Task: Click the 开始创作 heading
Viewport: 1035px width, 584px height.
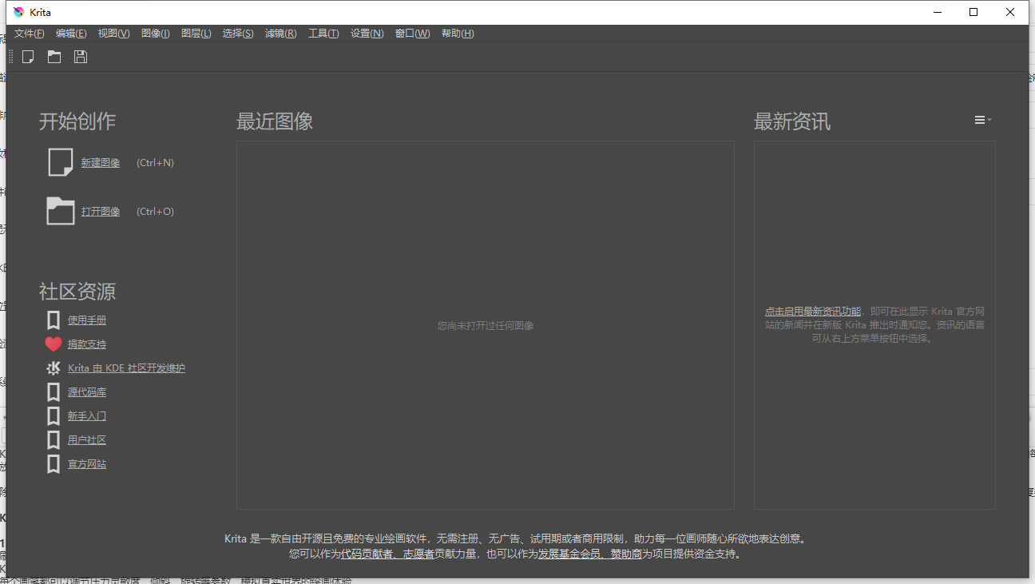Action: click(x=77, y=121)
